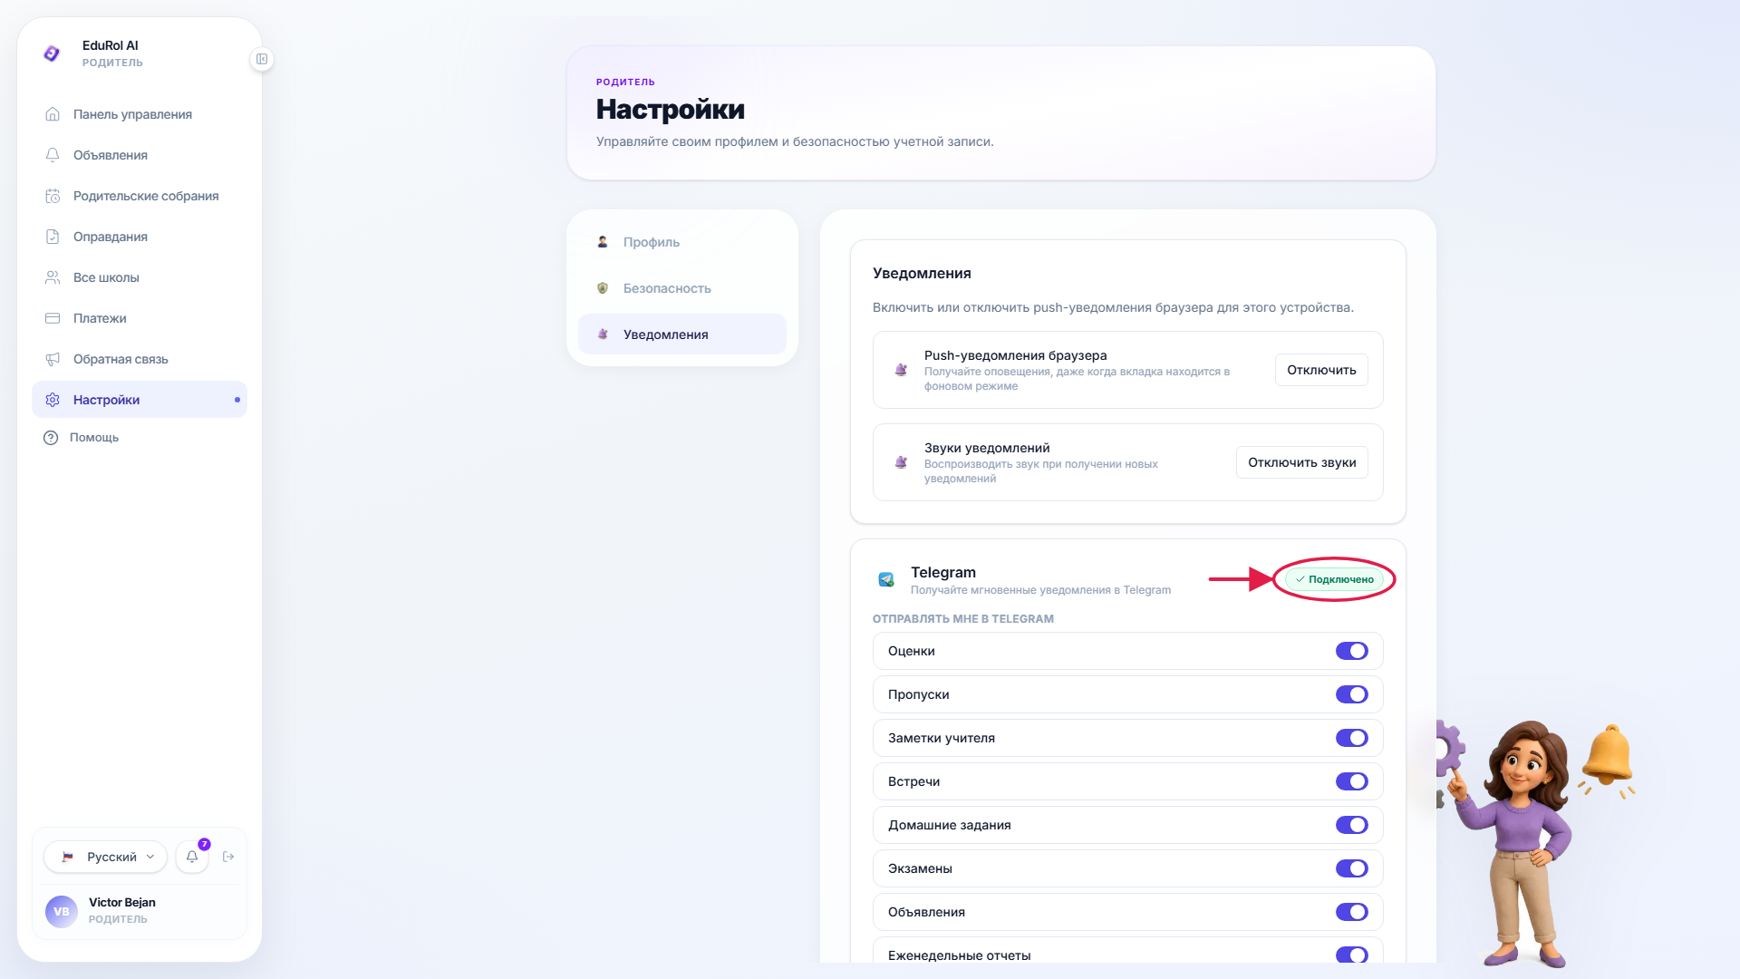Turn off the Встречи switch
Viewport: 1740px width, 979px height.
(1351, 781)
